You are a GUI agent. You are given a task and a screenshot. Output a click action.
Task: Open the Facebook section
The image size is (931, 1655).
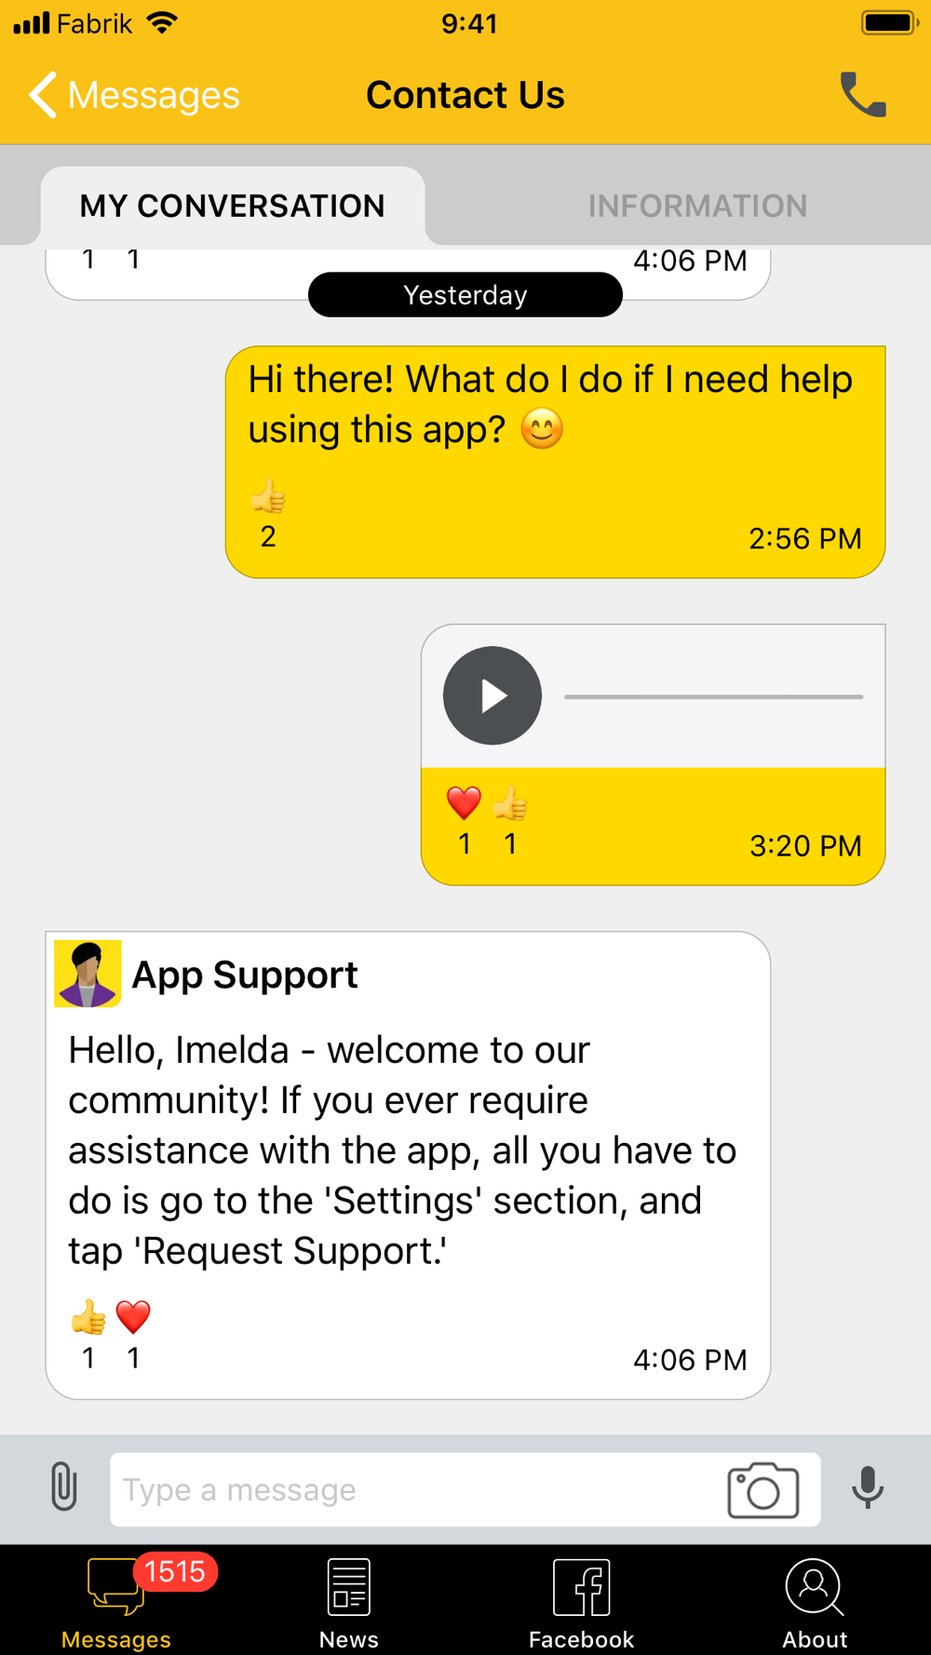pyautogui.click(x=581, y=1604)
